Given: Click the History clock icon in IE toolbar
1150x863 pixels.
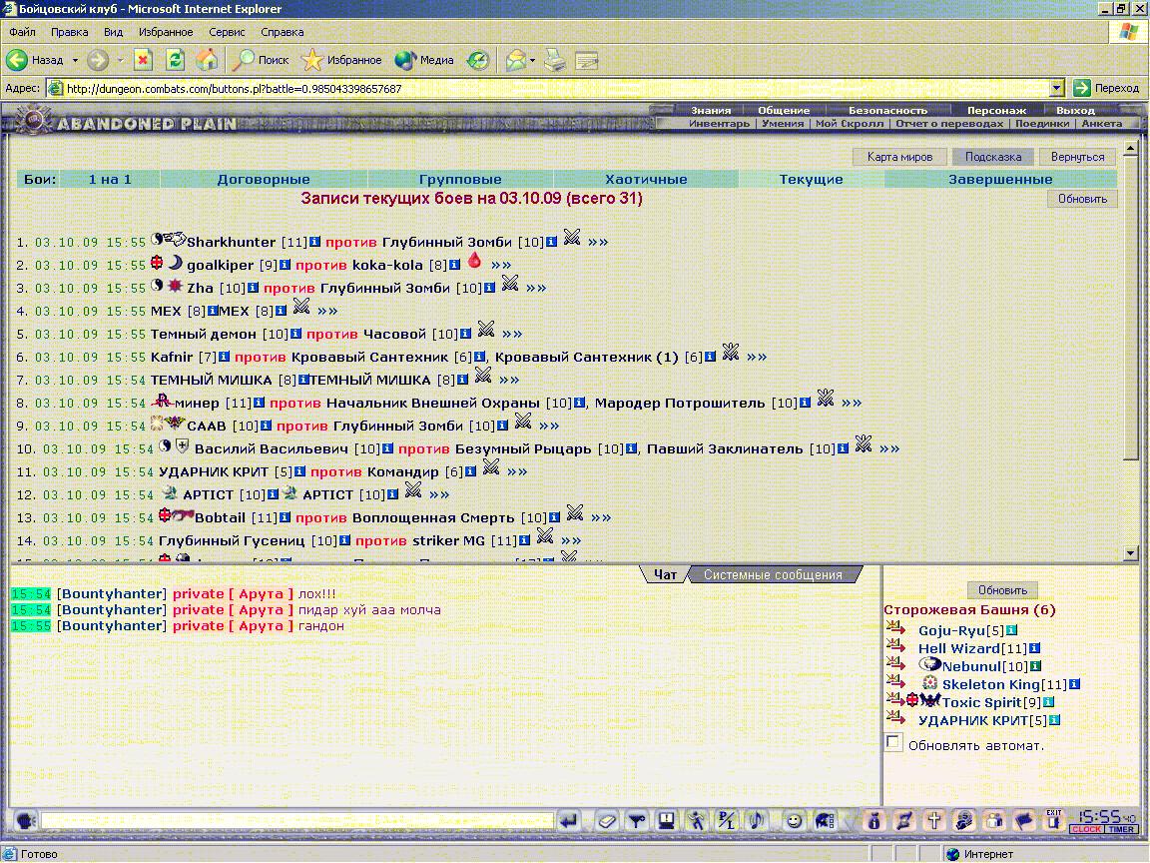Looking at the screenshot, I should [x=478, y=60].
